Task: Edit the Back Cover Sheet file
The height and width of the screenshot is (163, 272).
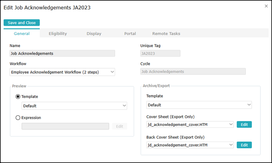Action: click(244, 145)
